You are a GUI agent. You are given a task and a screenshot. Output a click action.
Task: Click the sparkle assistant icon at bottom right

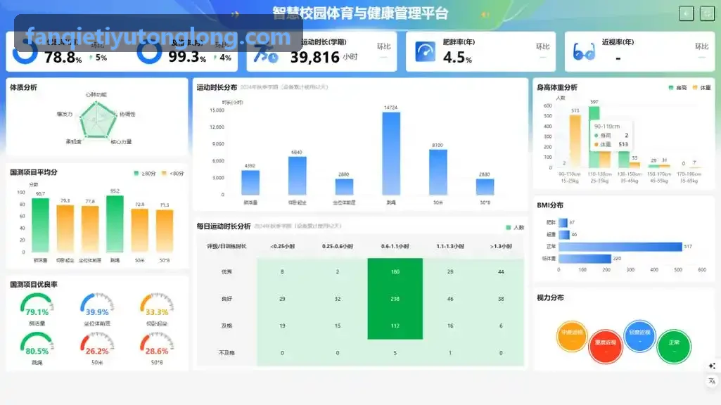712,366
